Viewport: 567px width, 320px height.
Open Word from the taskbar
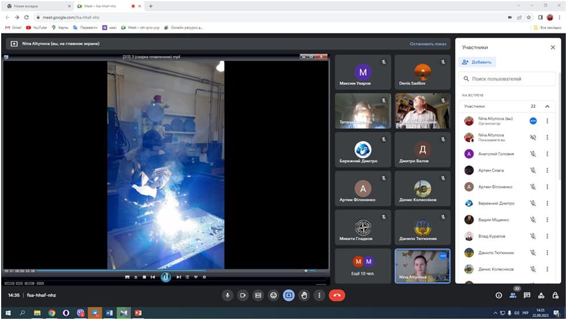[109, 313]
